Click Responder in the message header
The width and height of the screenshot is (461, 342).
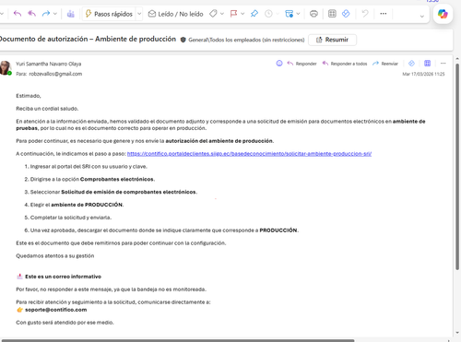tap(301, 64)
